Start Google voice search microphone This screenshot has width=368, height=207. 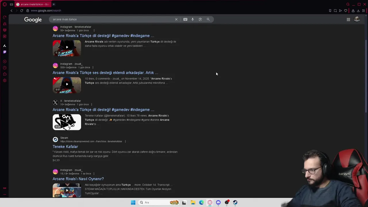click(x=193, y=19)
